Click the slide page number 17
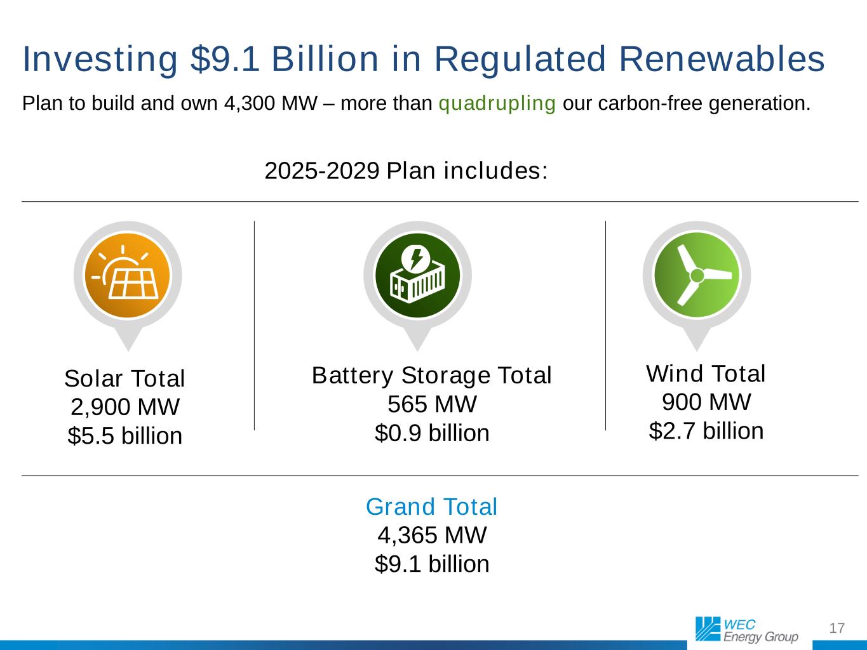This screenshot has height=650, width=867. pos(837,628)
